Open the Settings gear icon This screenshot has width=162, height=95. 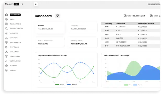(x=7, y=66)
